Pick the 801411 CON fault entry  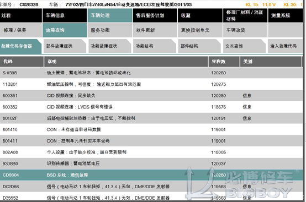click(x=151, y=141)
